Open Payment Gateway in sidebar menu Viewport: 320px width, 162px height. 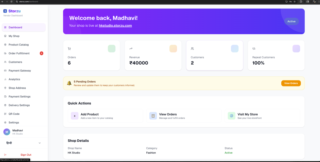coord(24,70)
